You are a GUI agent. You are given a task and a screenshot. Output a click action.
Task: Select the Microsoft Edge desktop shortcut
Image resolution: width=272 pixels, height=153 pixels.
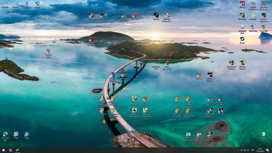click(x=5, y=136)
